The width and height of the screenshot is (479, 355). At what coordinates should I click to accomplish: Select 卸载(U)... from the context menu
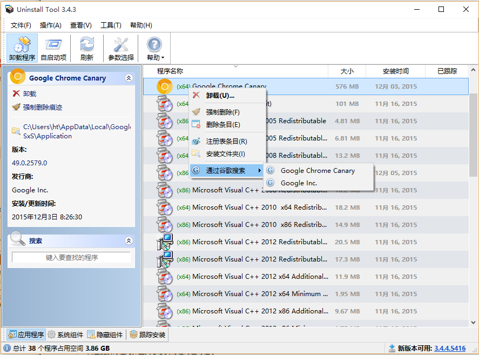point(220,96)
